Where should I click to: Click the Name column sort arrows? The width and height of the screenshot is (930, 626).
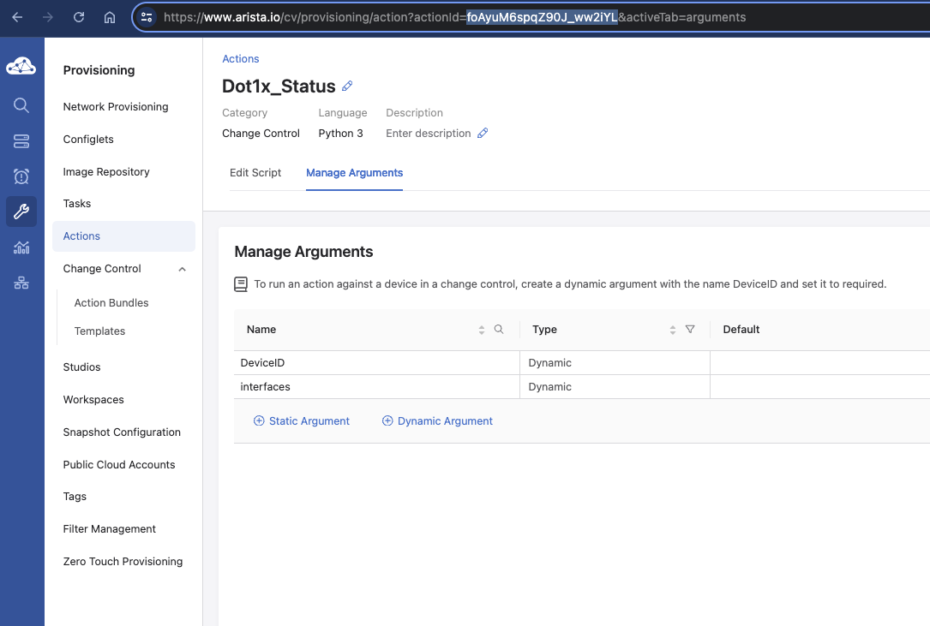point(482,330)
